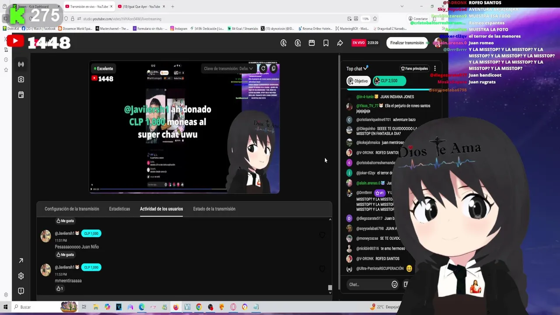Click the EN VIVO live indicator
Viewport: 560px width, 315px height.
[358, 43]
